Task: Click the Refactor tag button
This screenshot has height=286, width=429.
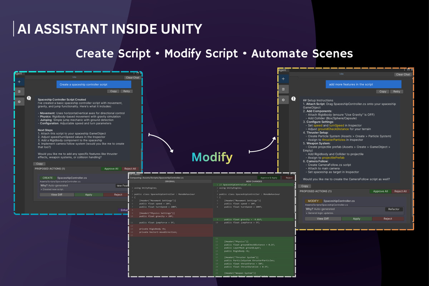Action: pos(394,209)
